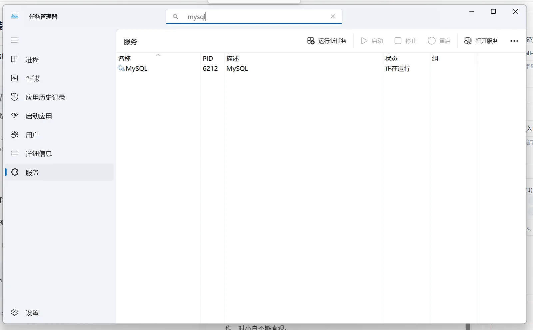Click the 停止 stop service button

(405, 41)
